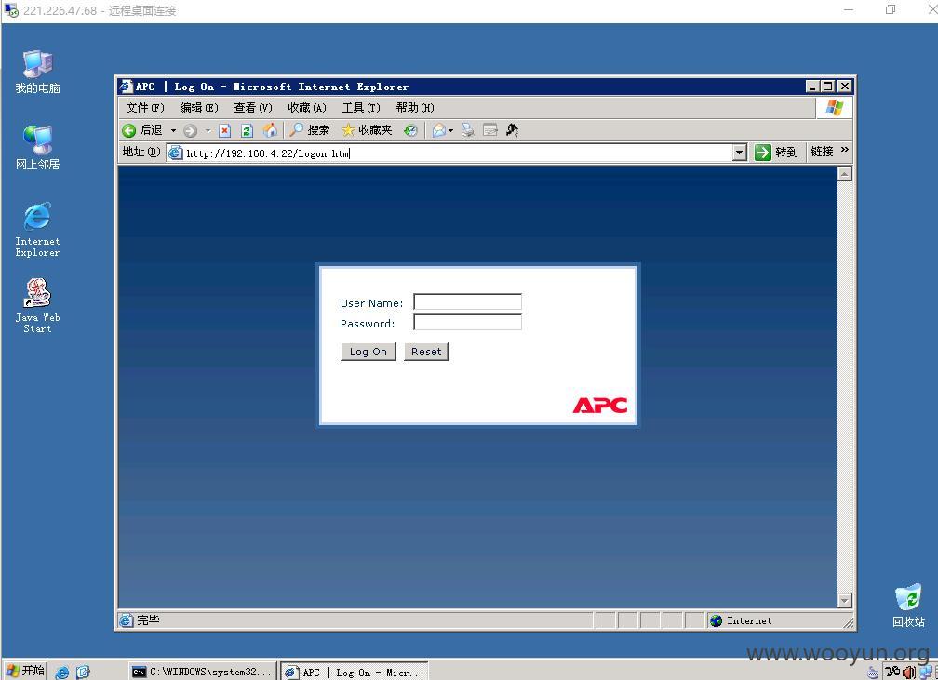Select Internet Explorer desktop icon
Image resolution: width=938 pixels, height=680 pixels.
(37, 230)
